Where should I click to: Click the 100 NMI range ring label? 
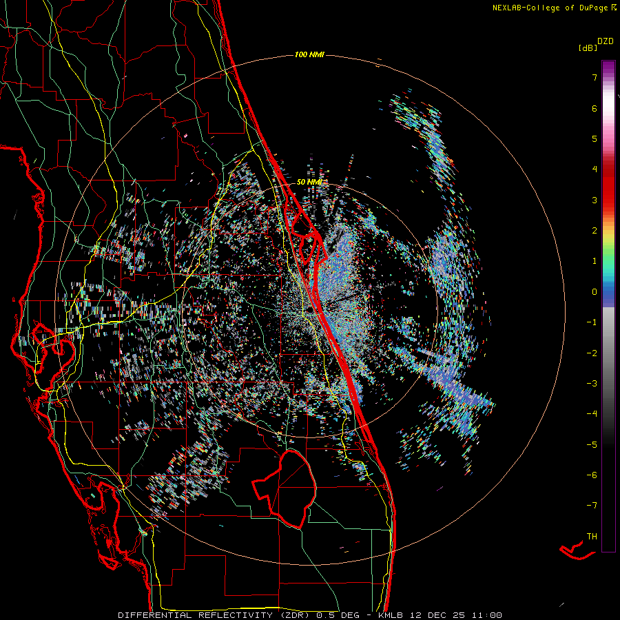click(x=309, y=54)
